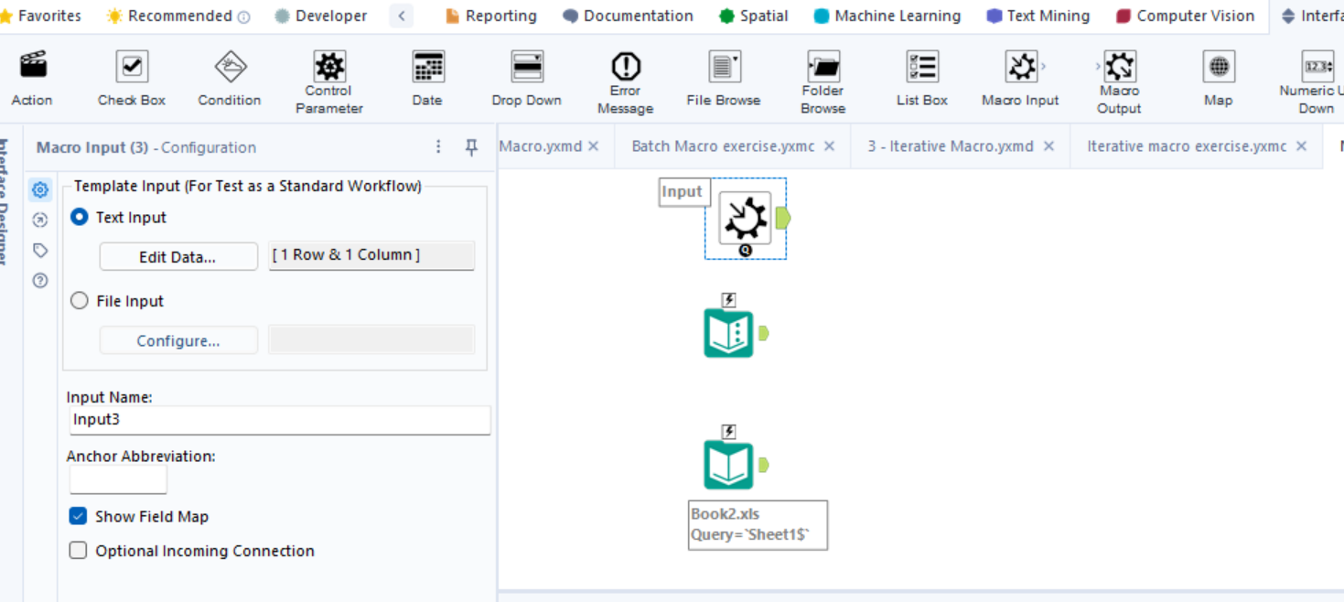Image resolution: width=1344 pixels, height=602 pixels.
Task: Select the Book2.xls Input Data node
Action: pyautogui.click(x=728, y=465)
